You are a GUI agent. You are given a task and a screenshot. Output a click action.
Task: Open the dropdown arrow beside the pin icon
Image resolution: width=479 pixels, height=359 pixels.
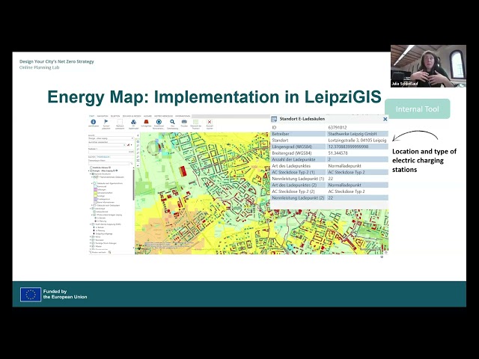[132, 145]
